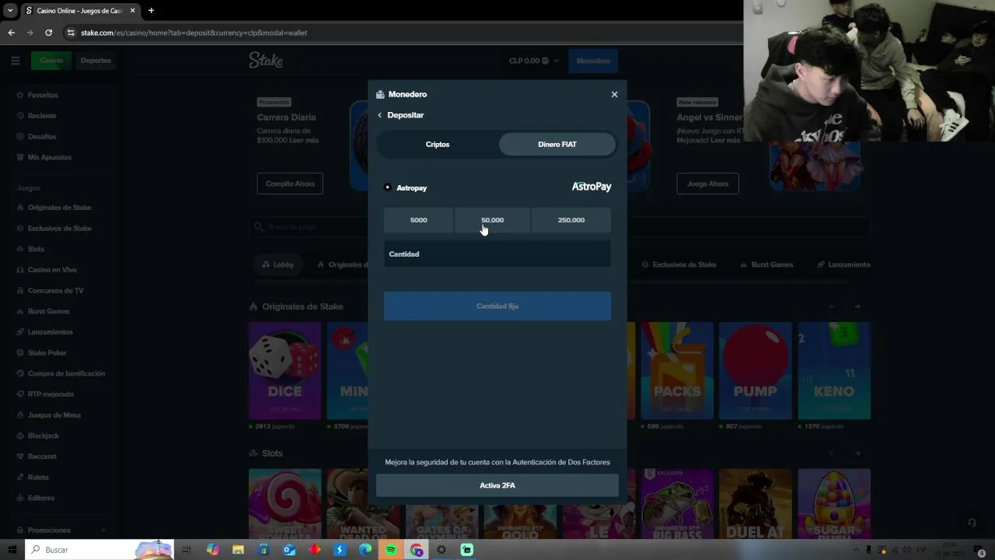Click the Juega Ahora button

(x=707, y=184)
